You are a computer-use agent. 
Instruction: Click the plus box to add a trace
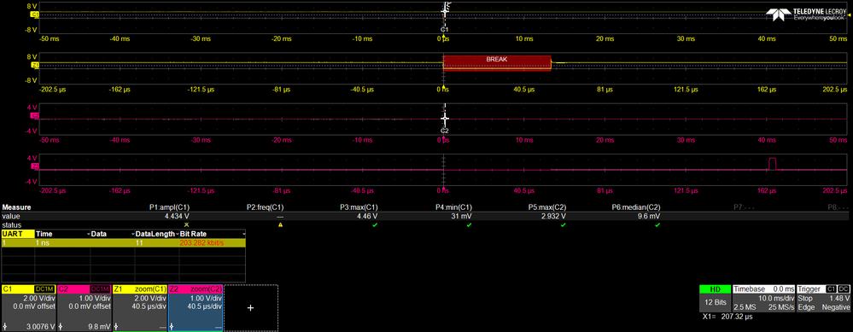pyautogui.click(x=251, y=308)
